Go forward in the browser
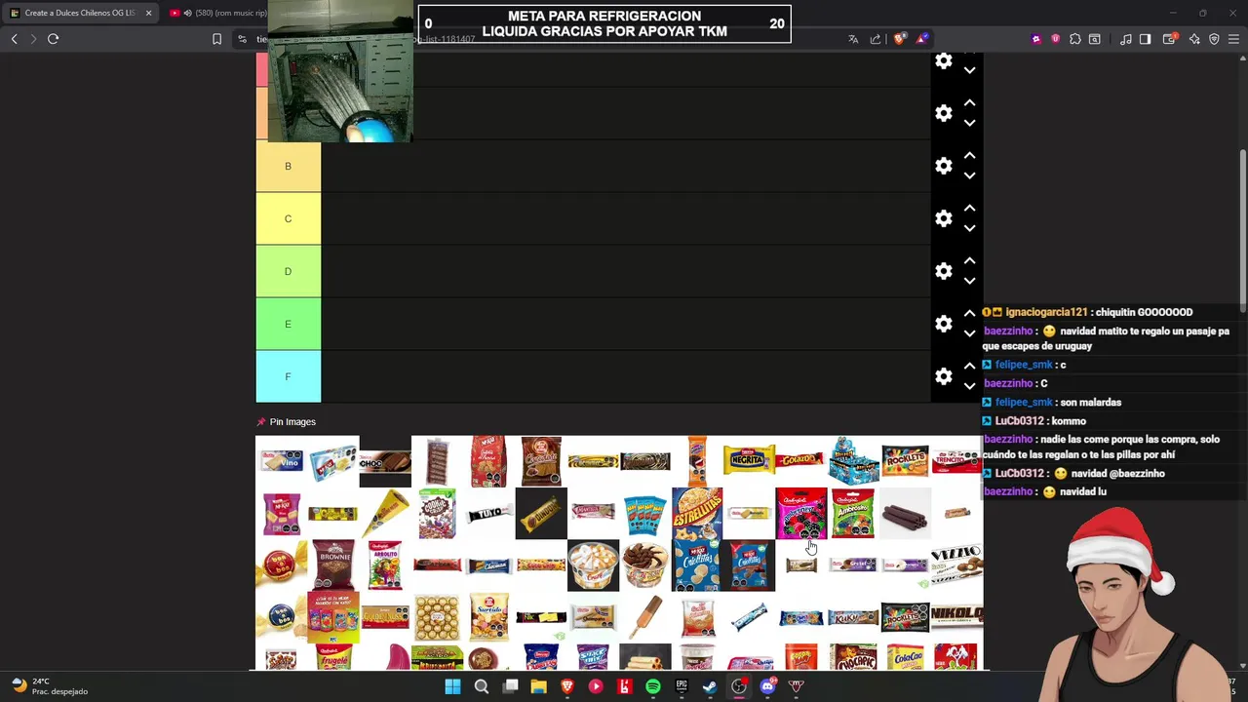This screenshot has height=702, width=1248. [x=32, y=39]
